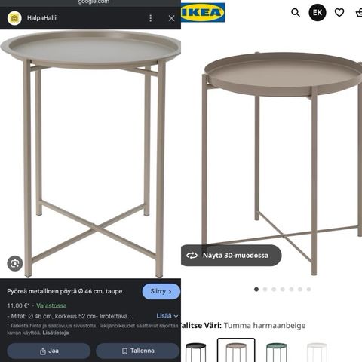Open the shopping basket icon

[x=359, y=13]
